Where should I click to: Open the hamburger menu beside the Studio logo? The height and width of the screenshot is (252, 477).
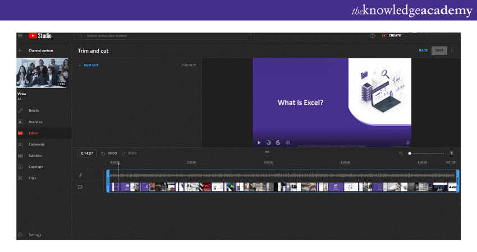click(x=21, y=35)
